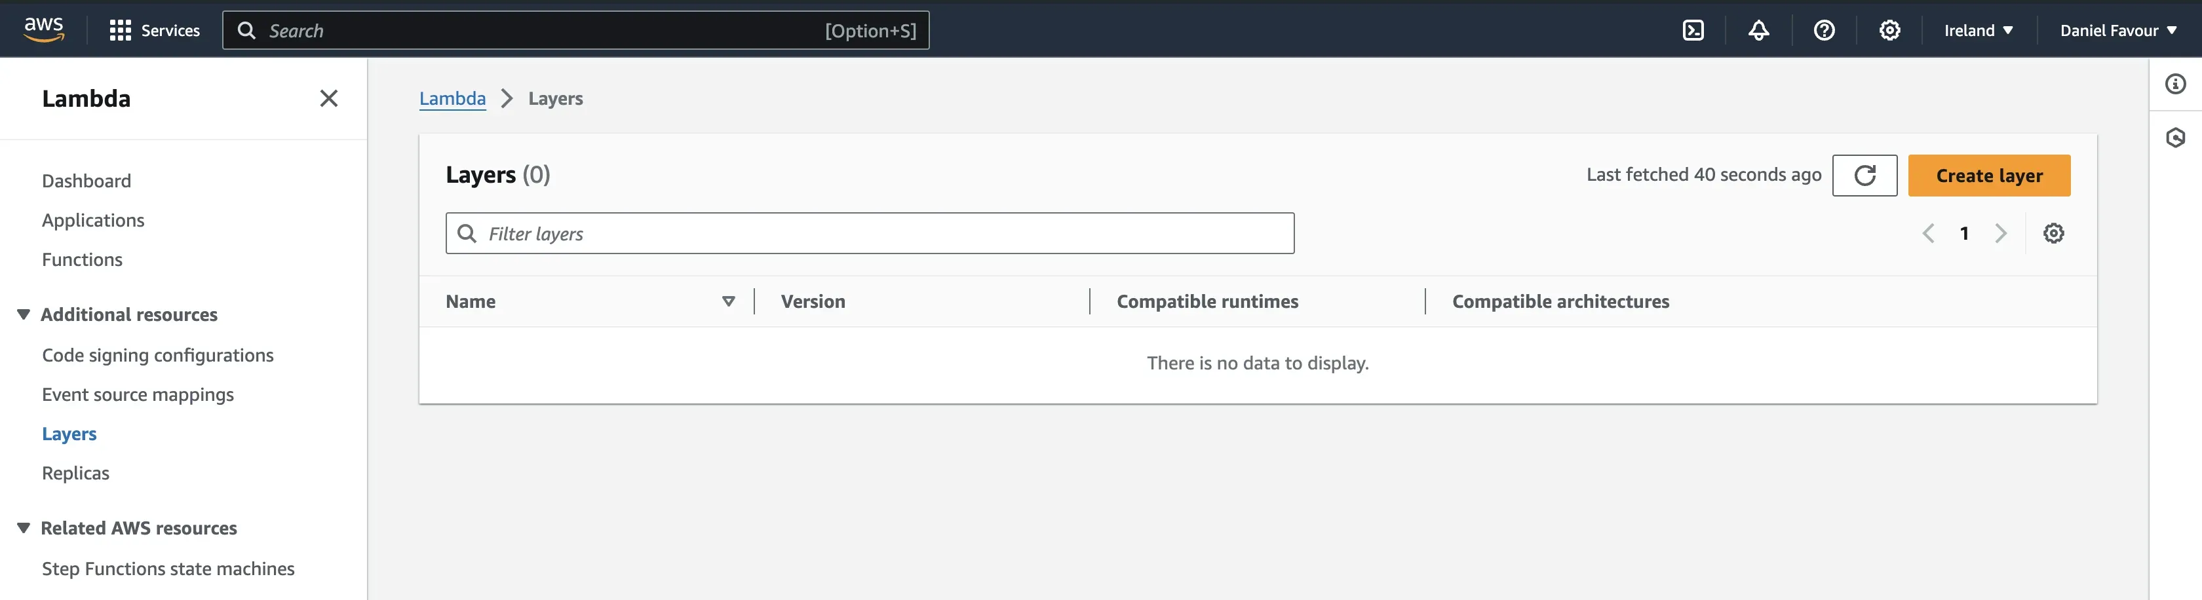Screen dimensions: 2202x600
Task: Open Functions in the sidebar
Action: [x=82, y=260]
